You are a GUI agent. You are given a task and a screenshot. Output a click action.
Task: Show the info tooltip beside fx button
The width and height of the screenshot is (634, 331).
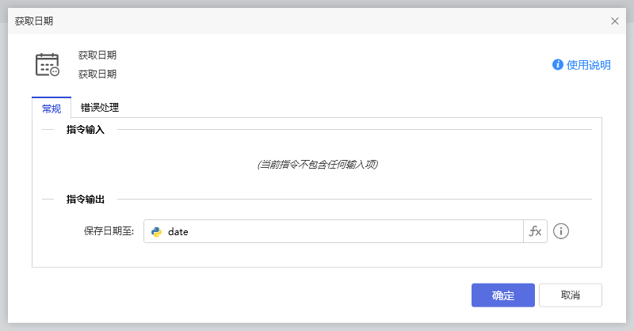point(561,231)
